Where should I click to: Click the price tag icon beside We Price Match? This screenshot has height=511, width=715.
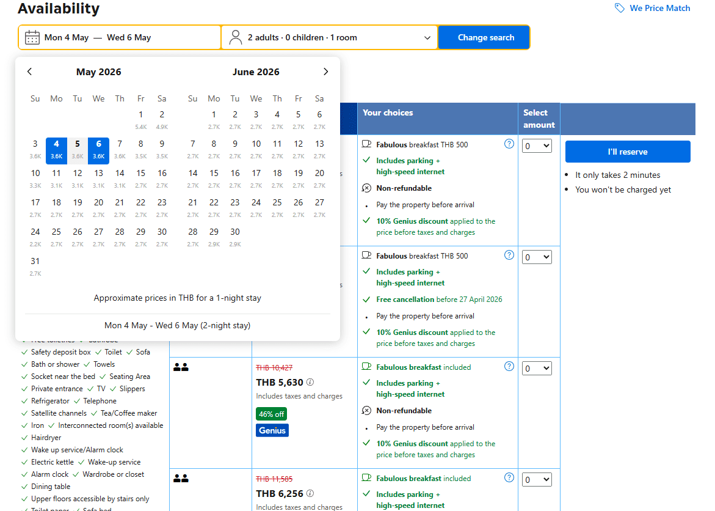pos(619,8)
